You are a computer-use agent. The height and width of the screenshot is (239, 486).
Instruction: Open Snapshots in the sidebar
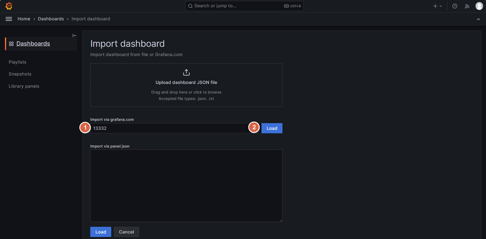(x=20, y=74)
